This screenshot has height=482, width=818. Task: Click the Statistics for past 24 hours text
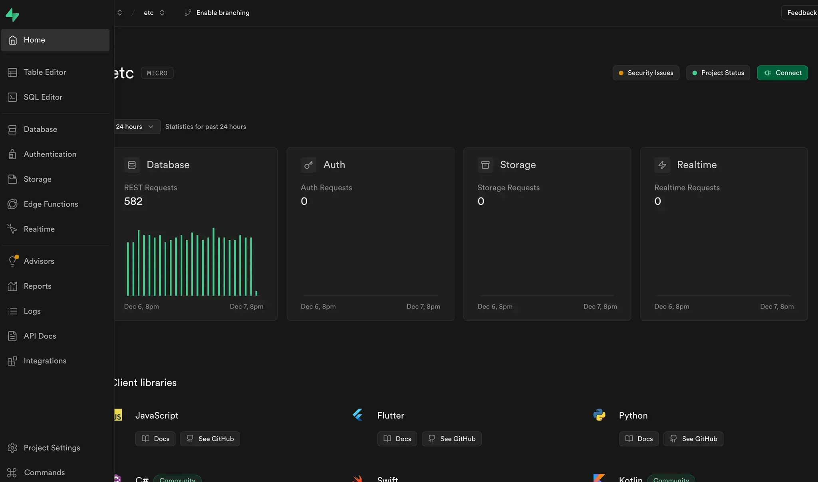pos(206,126)
